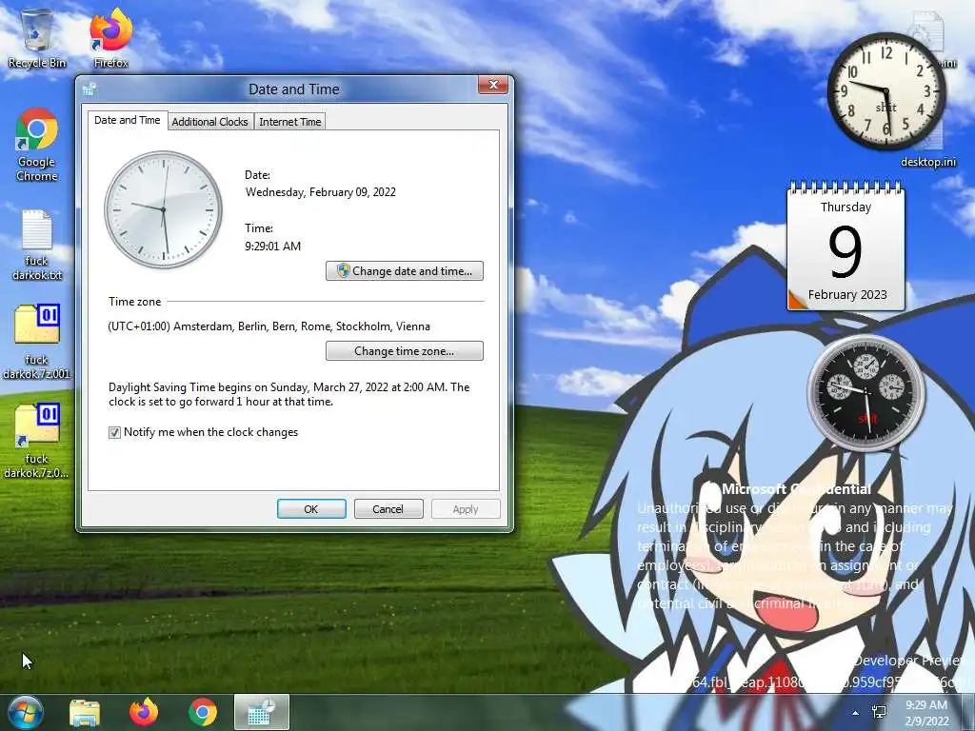Click the Windows Start orb
975x731 pixels.
(26, 712)
